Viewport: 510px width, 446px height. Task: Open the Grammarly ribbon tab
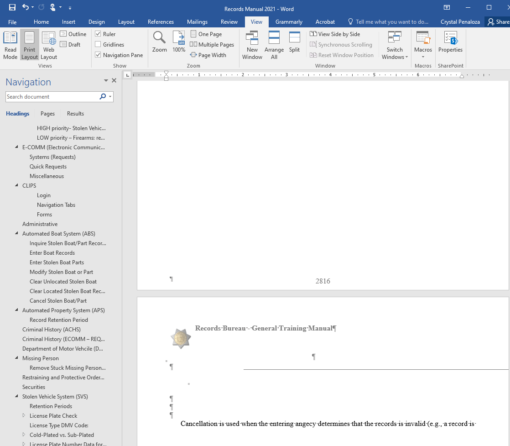pos(289,22)
